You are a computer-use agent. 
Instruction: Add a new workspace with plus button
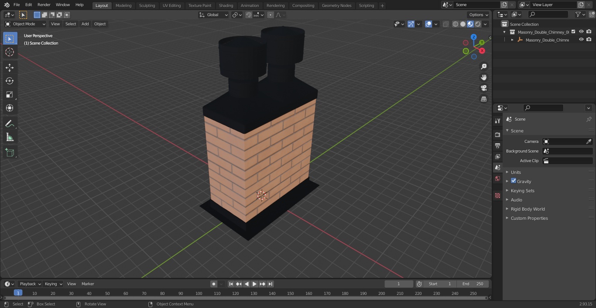pyautogui.click(x=382, y=6)
